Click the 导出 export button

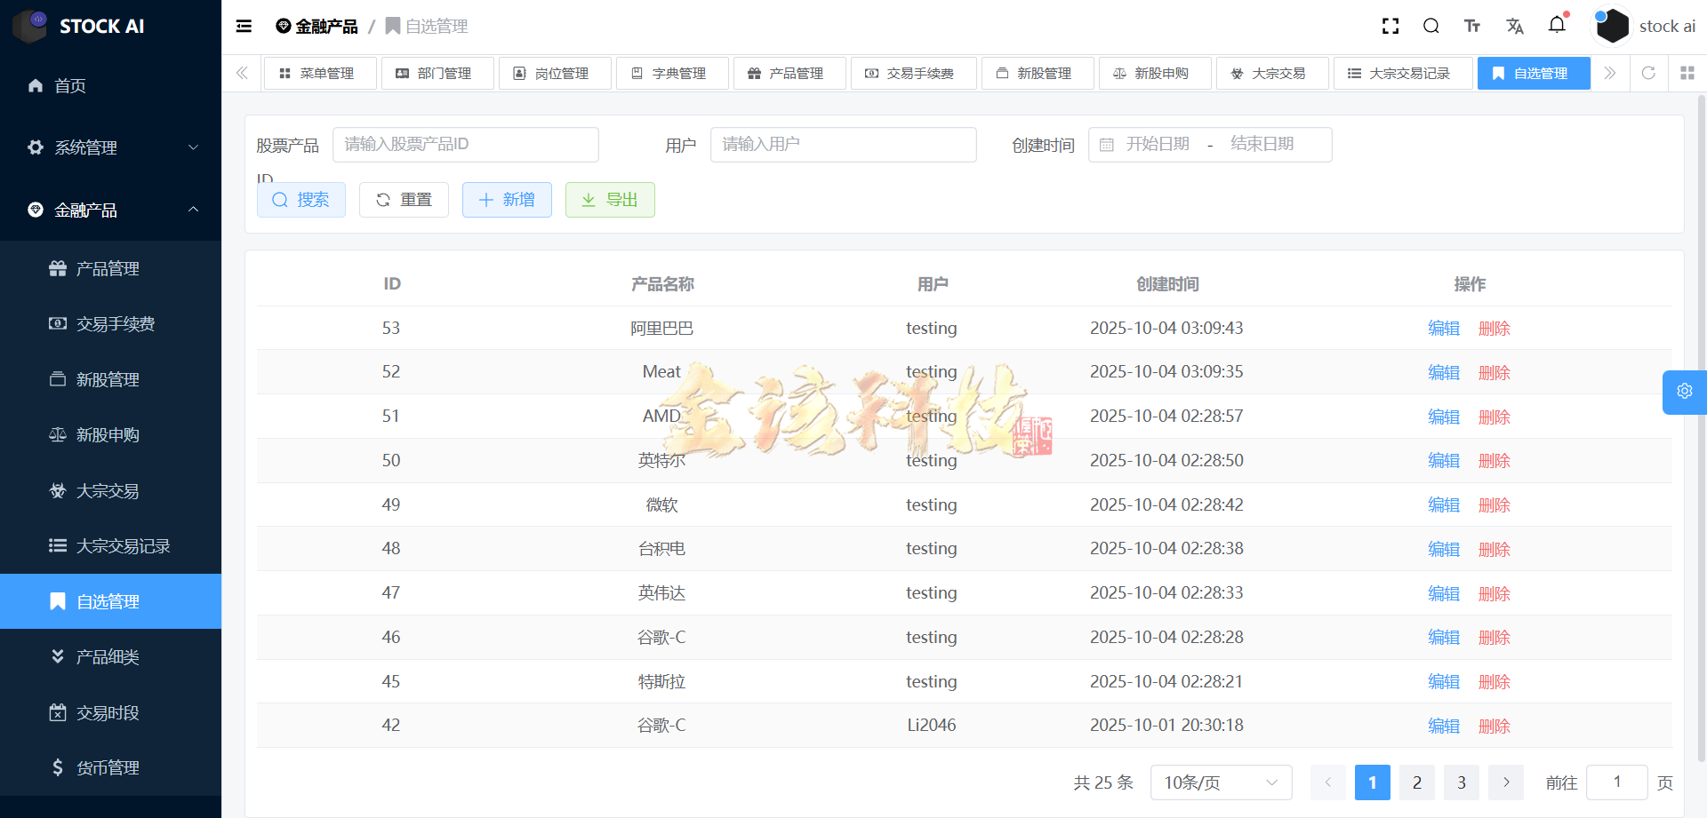pos(610,200)
